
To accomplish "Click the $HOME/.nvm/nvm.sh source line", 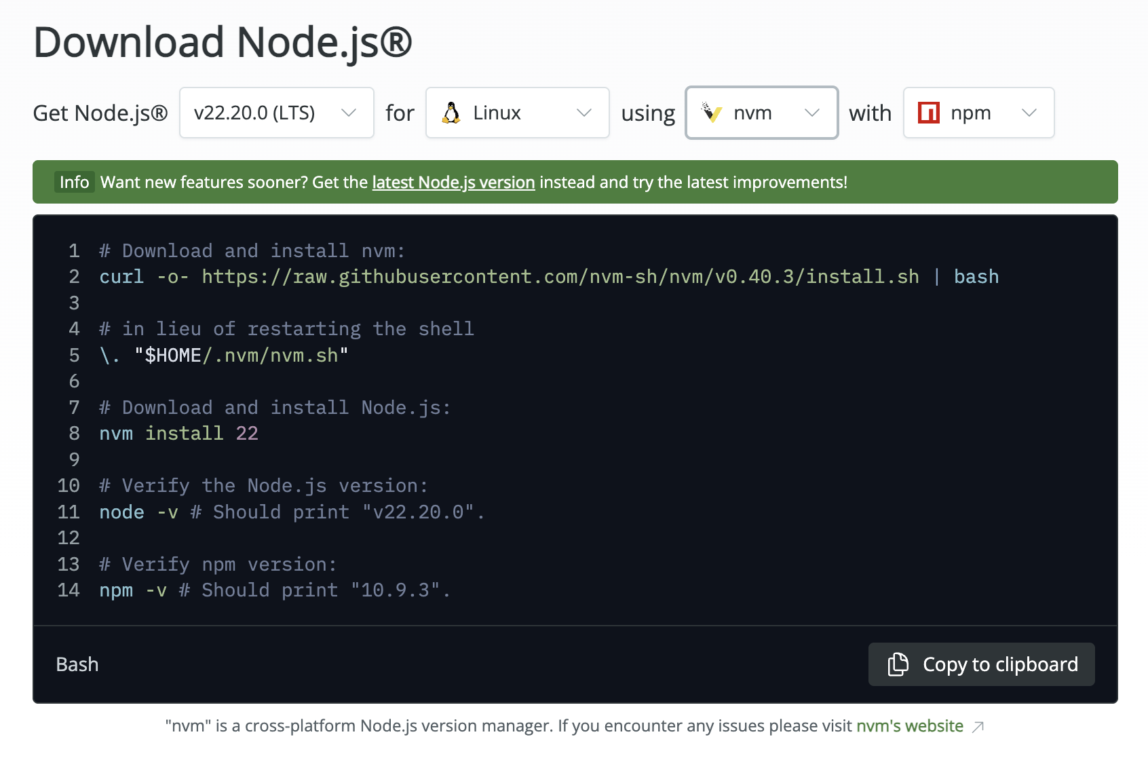I will [x=224, y=356].
